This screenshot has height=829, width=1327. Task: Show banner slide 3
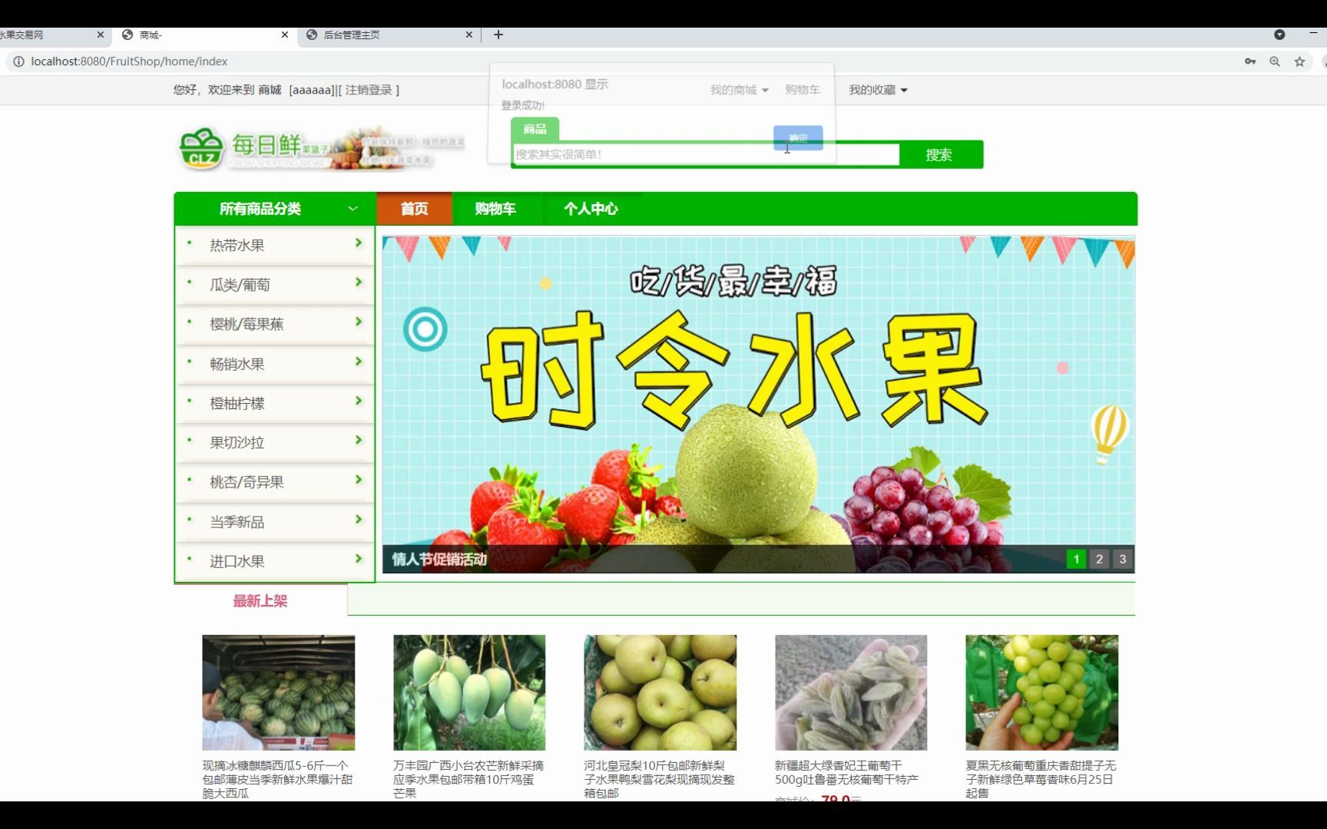(x=1122, y=559)
